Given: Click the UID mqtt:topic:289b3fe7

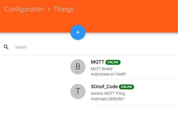Looking at the screenshot, I should point(108,99).
